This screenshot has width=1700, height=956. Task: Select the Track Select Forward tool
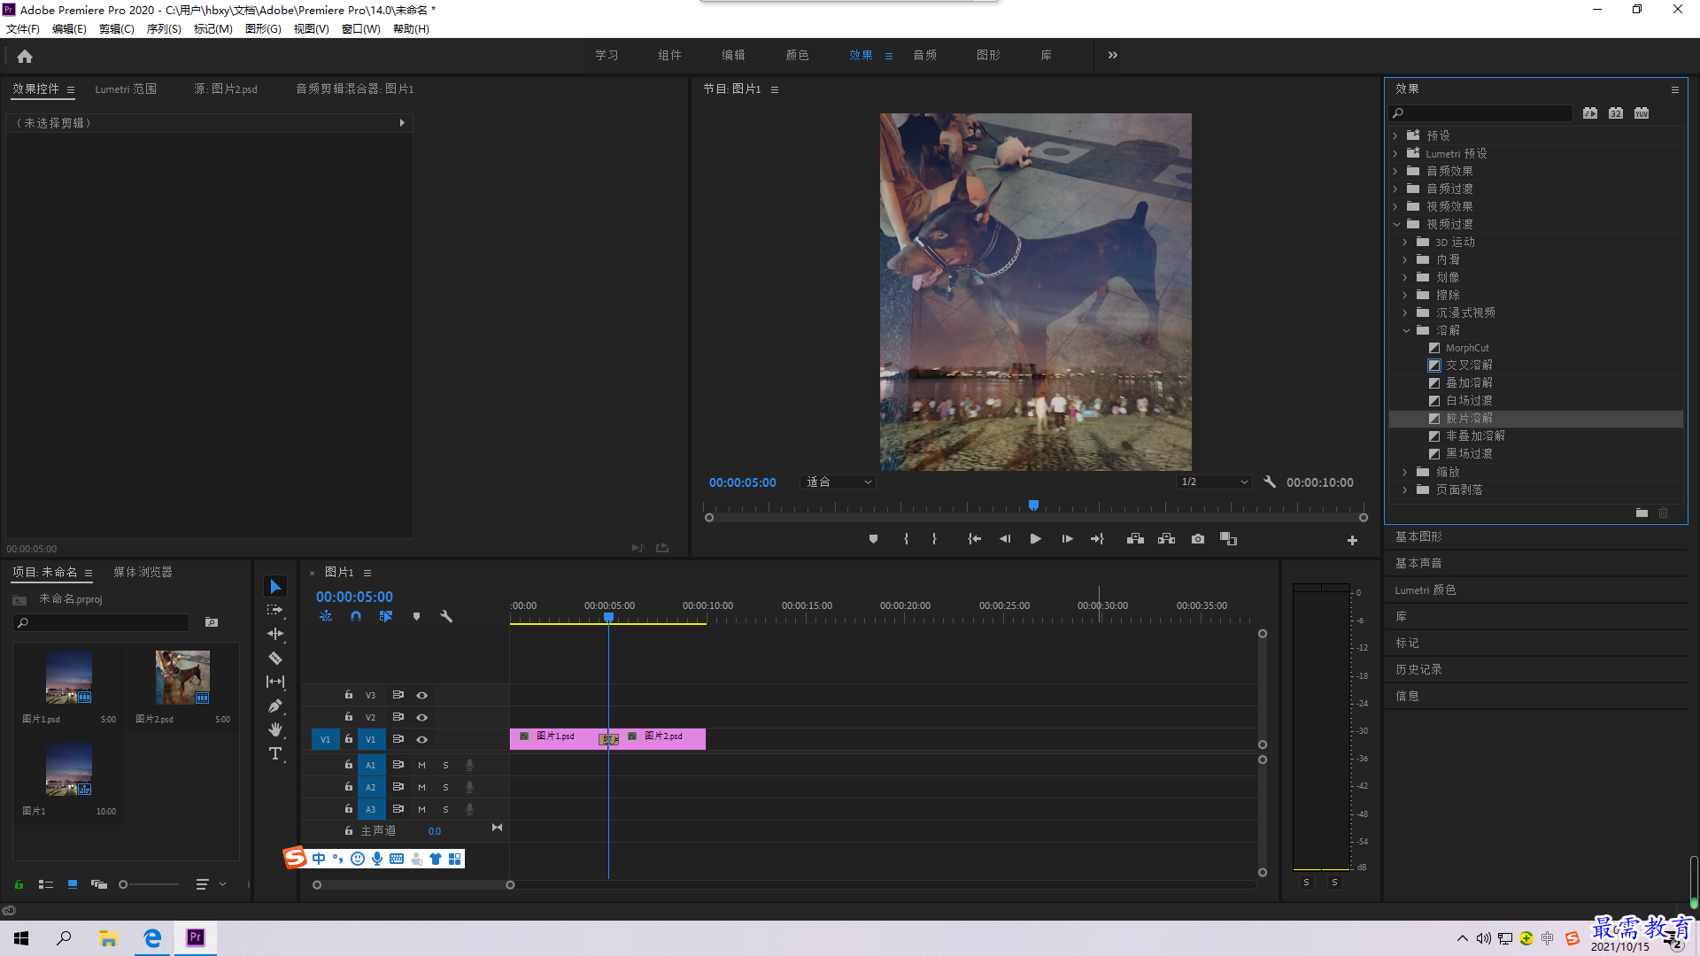pos(275,610)
